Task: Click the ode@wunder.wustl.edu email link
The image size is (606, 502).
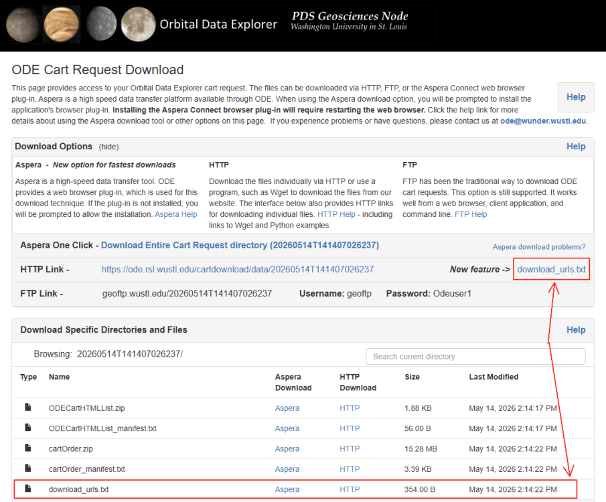Action: [543, 121]
